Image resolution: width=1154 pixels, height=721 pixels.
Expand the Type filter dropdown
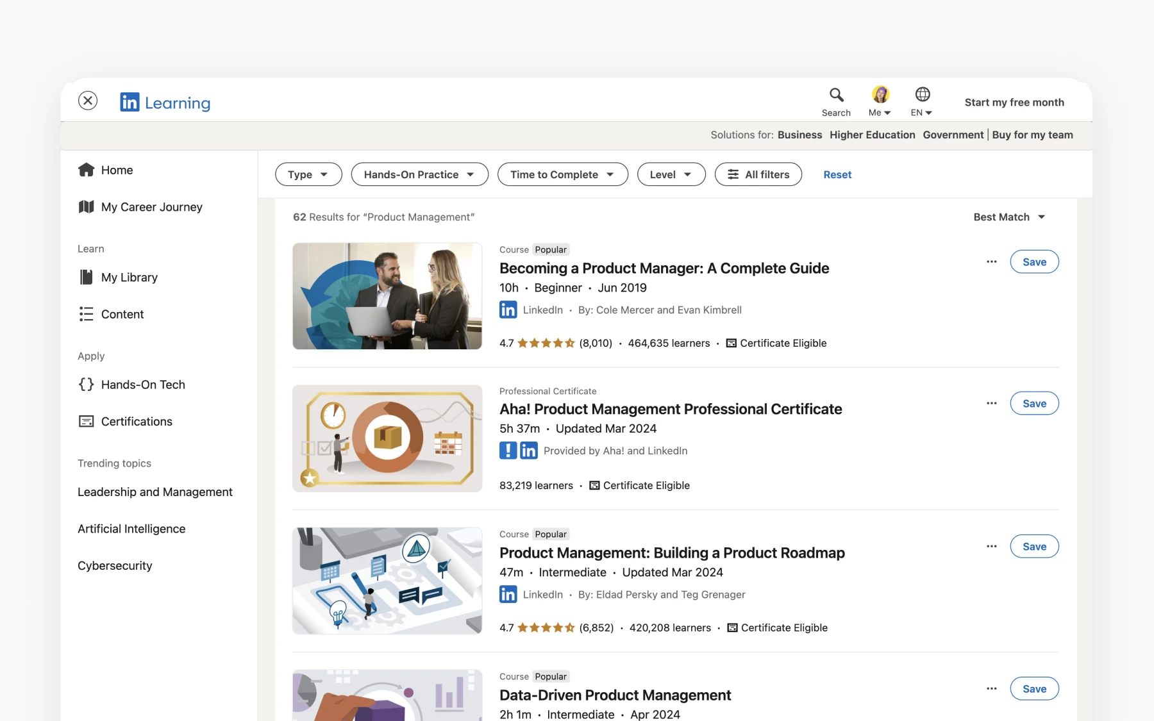point(308,174)
